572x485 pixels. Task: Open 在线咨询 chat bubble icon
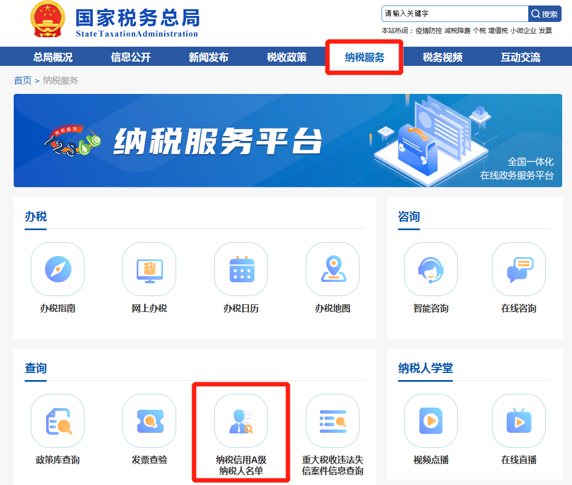pyautogui.click(x=519, y=269)
